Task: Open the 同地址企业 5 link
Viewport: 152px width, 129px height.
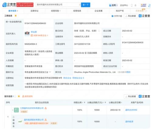Action: [x=78, y=78]
